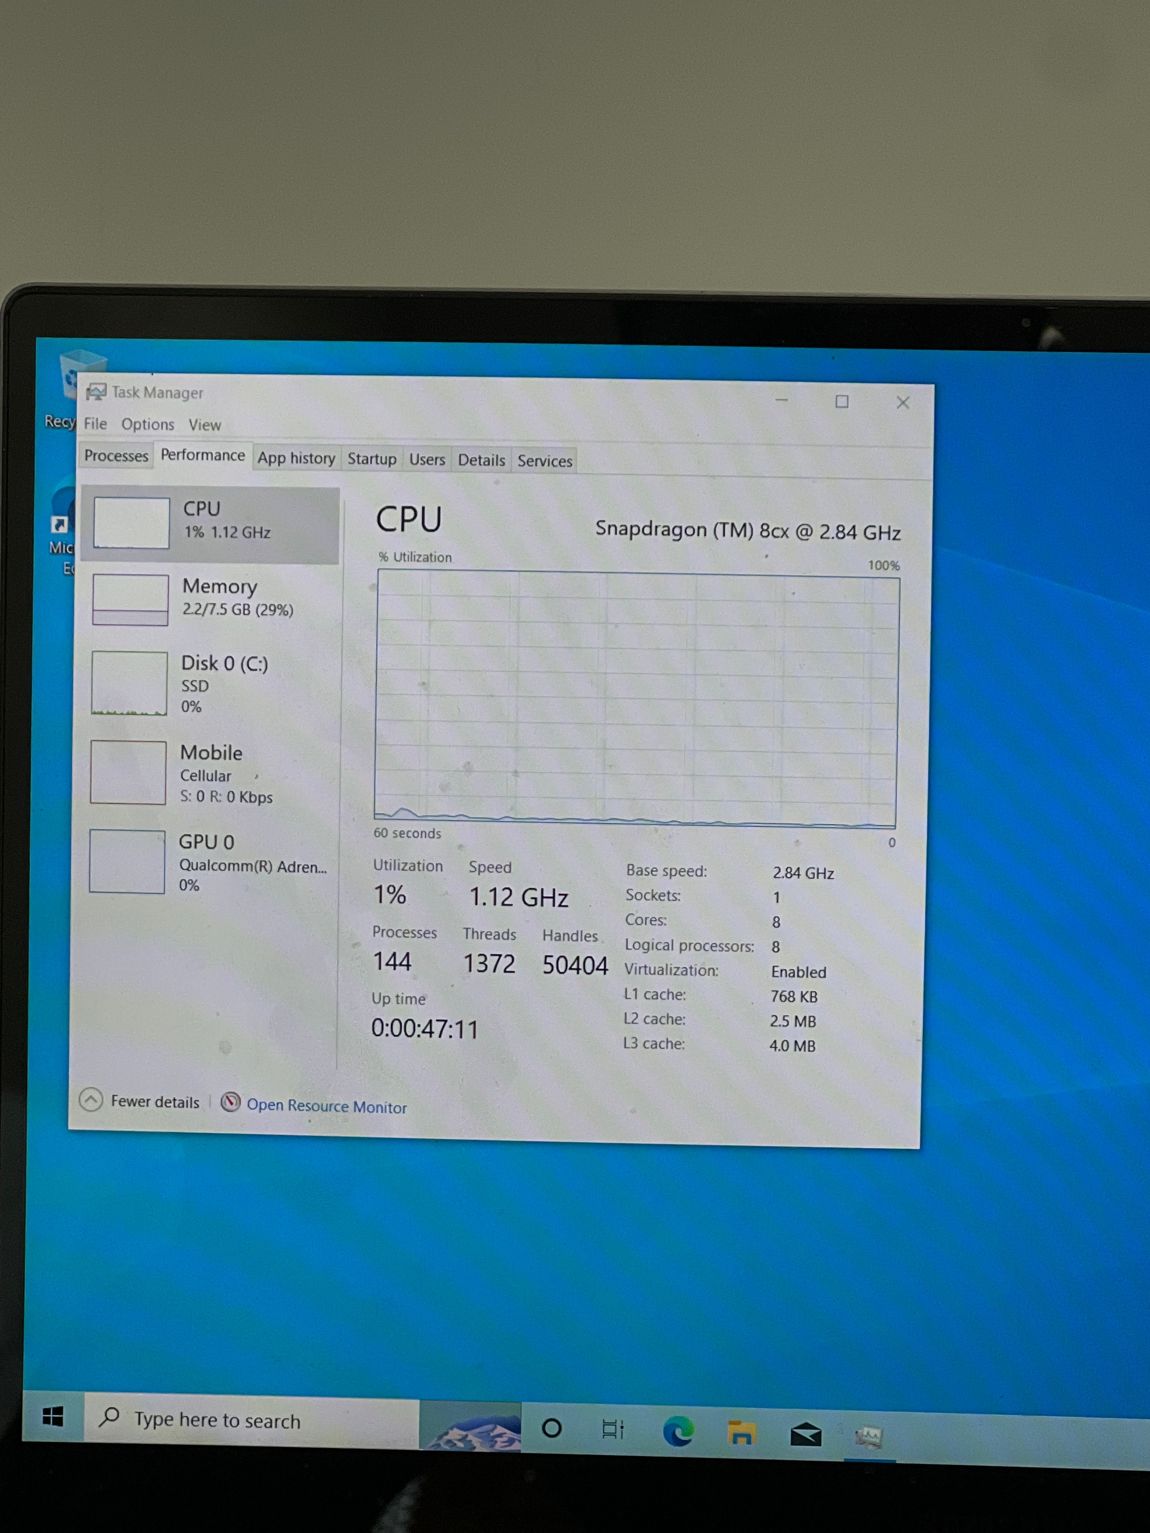Select the CPU graph thumbnail in sidebar
1150x1533 pixels.
coord(131,522)
